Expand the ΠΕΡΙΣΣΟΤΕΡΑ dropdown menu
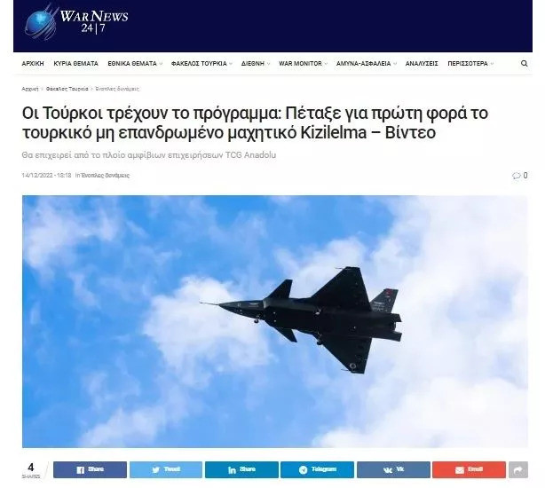Image resolution: width=545 pixels, height=488 pixels. pyautogui.click(x=470, y=64)
